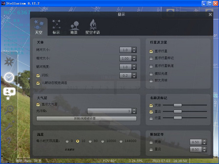219x164 pixels.
Task: Click the Paris location status text
Action: coord(28,161)
